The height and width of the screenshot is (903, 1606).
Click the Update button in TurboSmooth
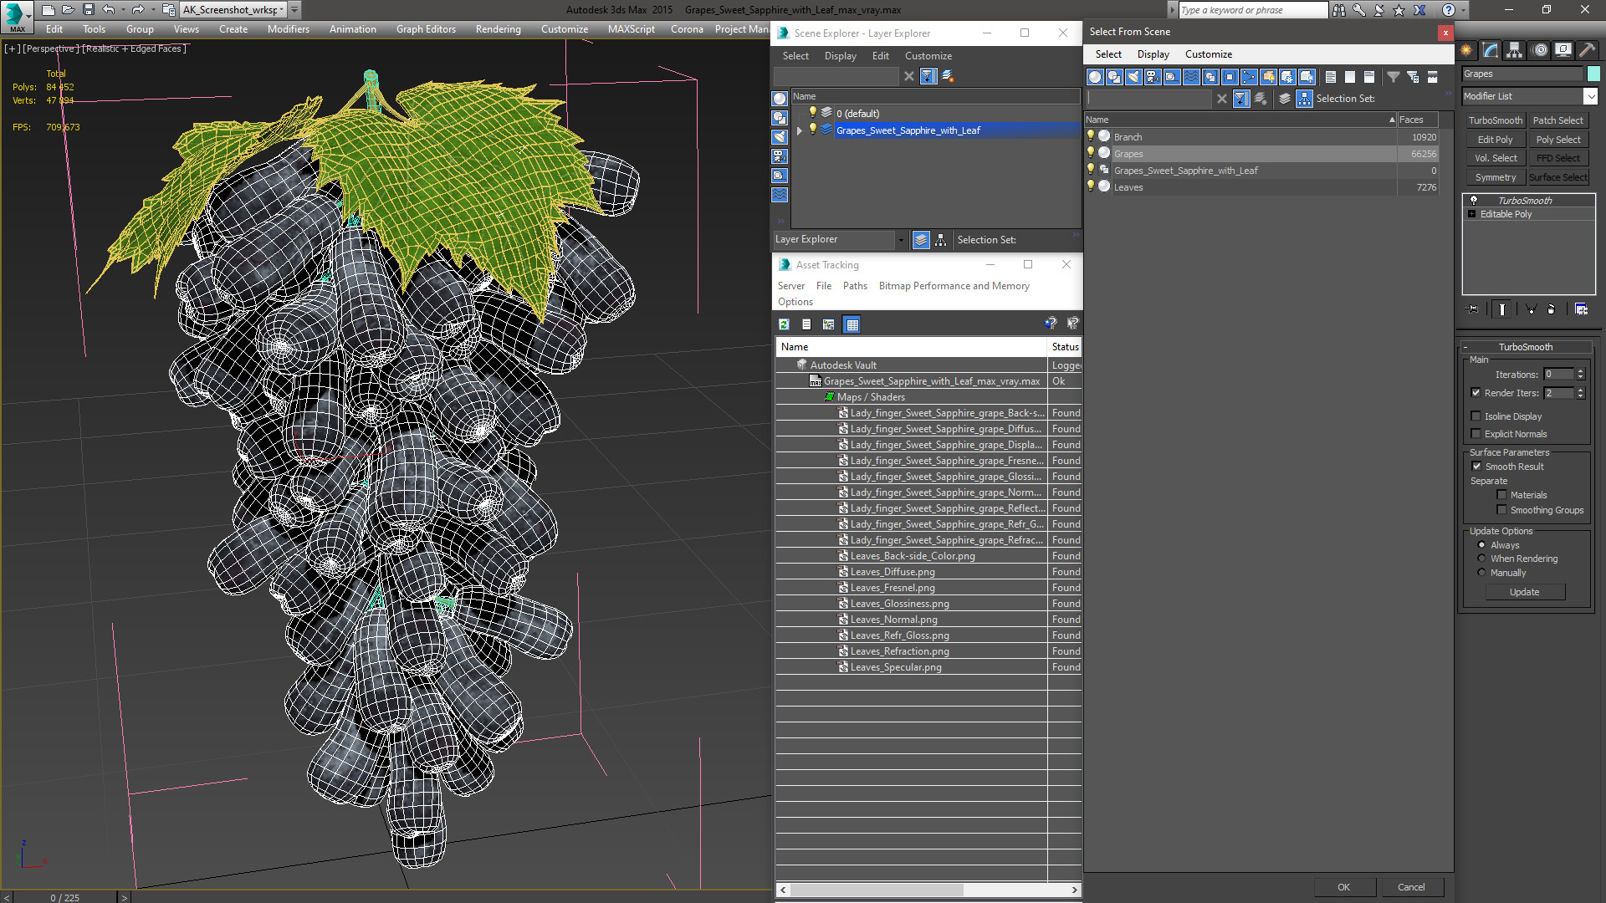(1524, 592)
